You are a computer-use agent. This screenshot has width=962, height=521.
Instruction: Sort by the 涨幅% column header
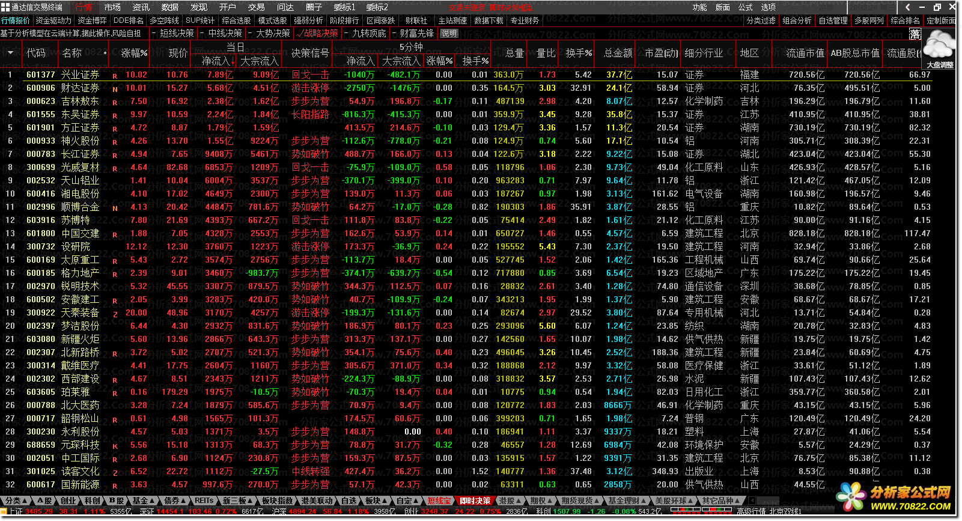point(134,53)
